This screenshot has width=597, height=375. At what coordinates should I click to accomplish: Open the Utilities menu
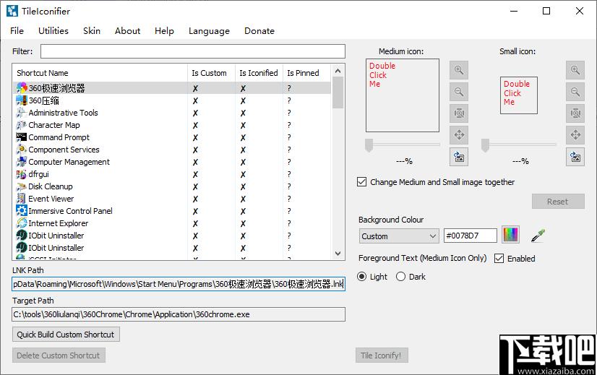coord(53,31)
